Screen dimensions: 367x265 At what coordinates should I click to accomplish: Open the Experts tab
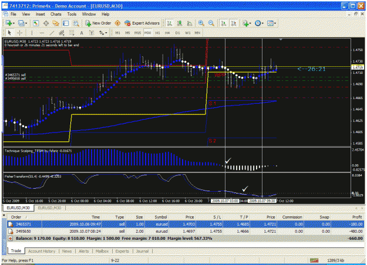tap(122, 251)
